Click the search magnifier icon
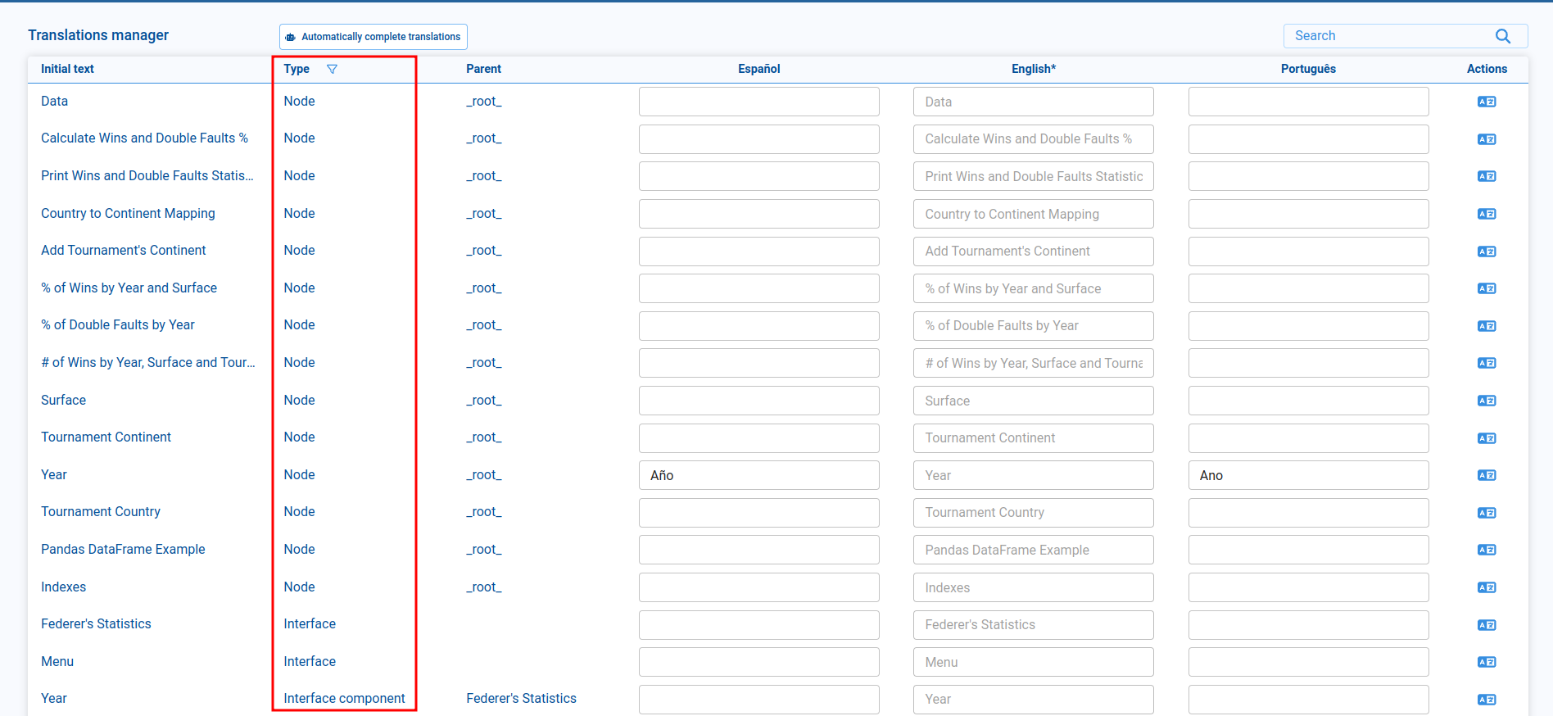 coord(1502,36)
